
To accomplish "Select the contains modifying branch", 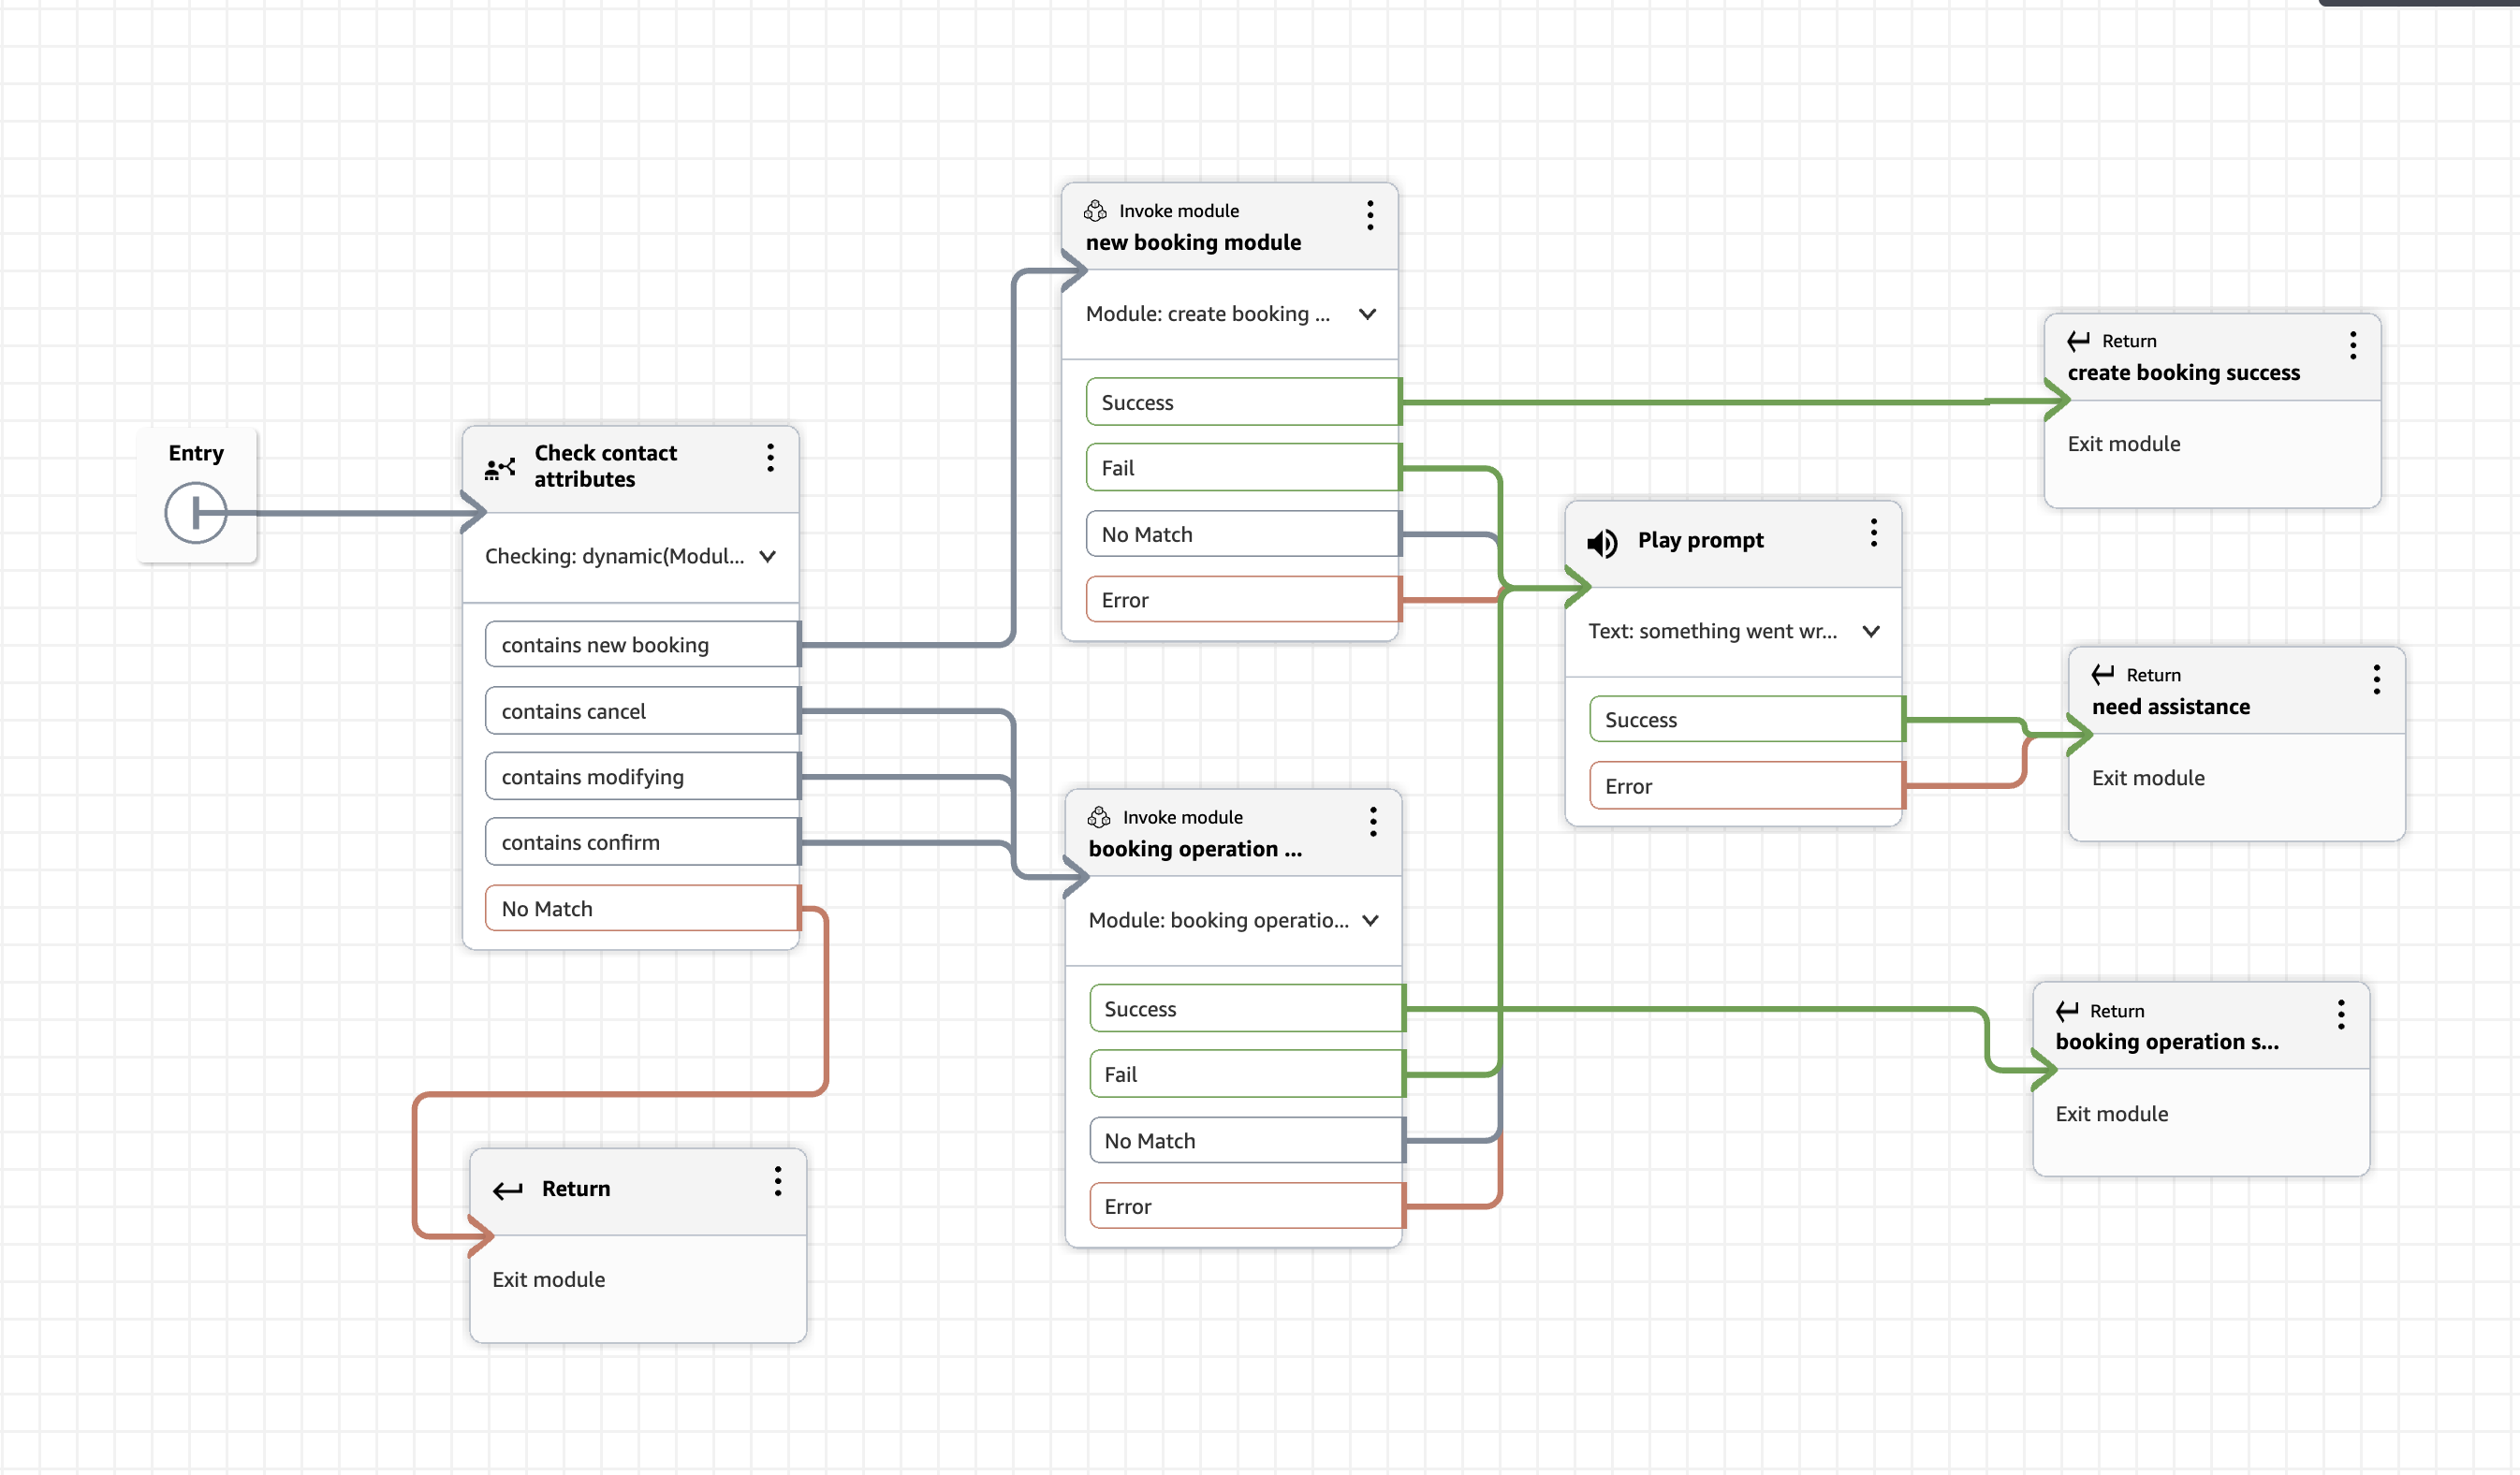I will 642,777.
